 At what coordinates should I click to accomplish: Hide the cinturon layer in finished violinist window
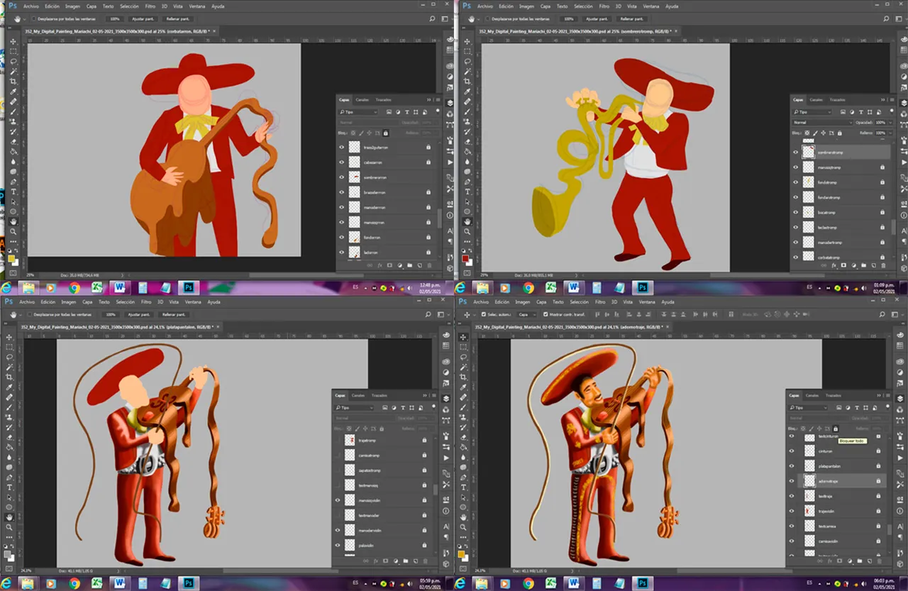click(792, 451)
